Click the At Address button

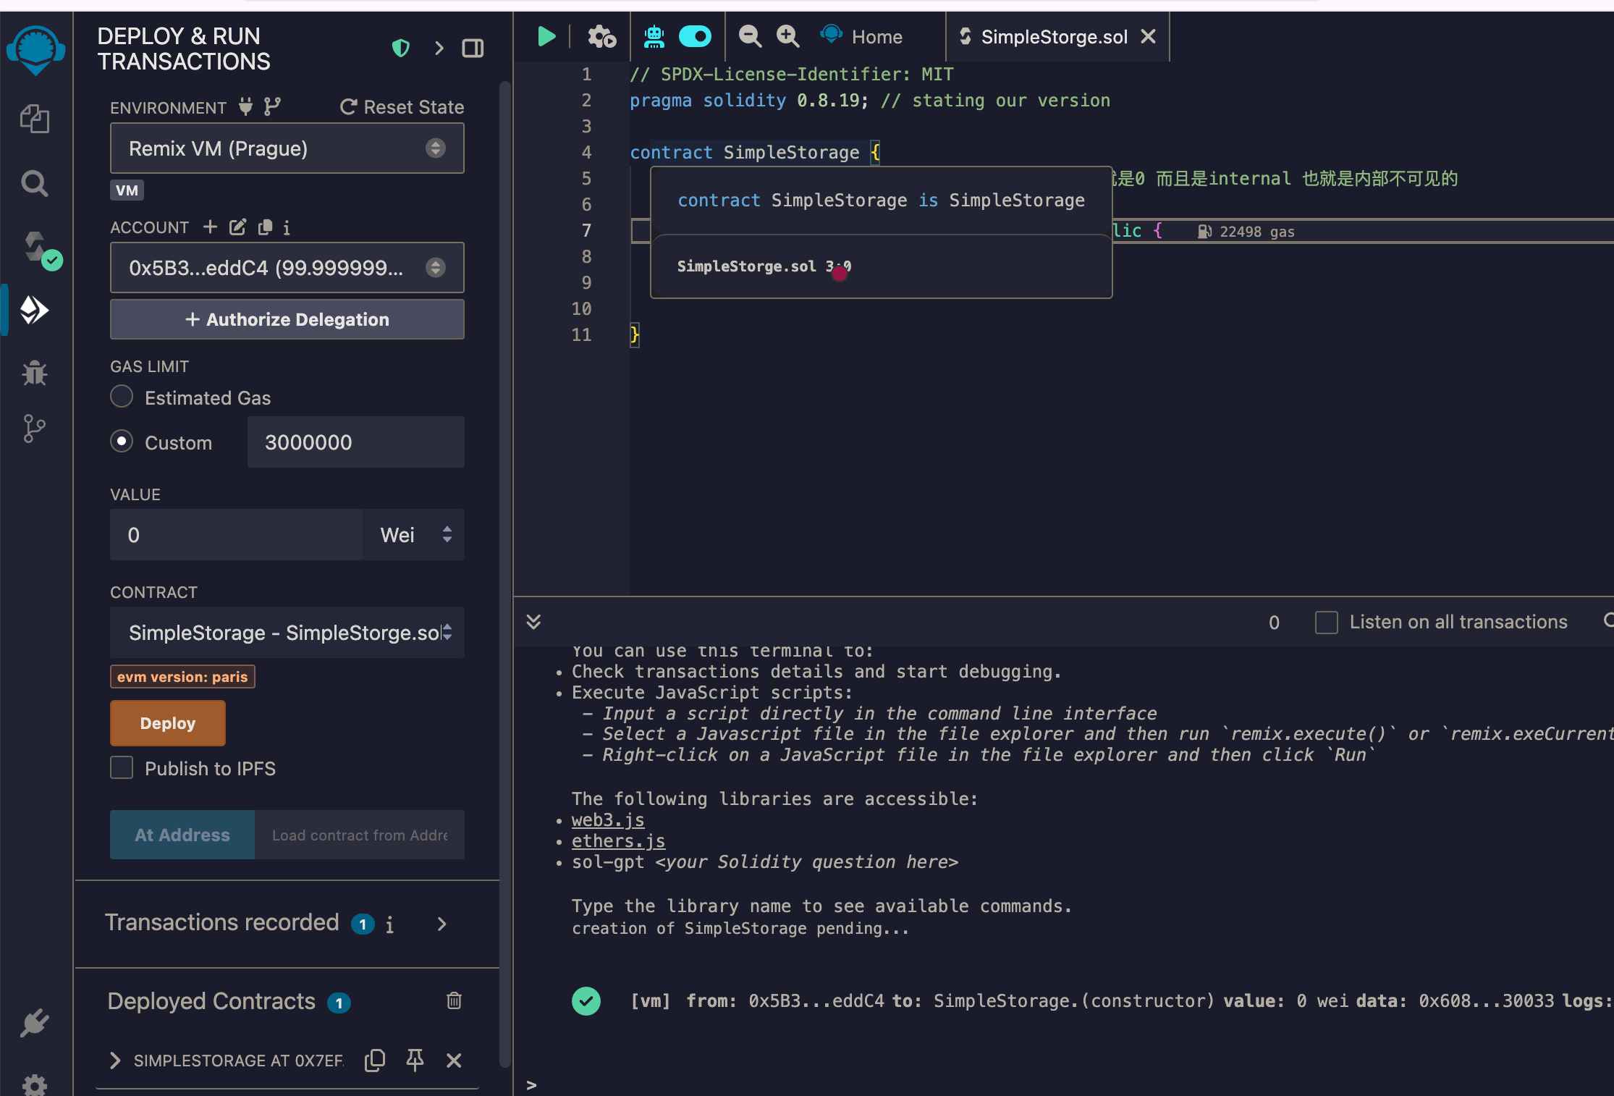pos(182,835)
